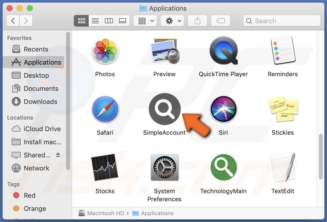Open Install mac... volume in sidebar
Image resolution: width=327 pixels, height=222 pixels.
click(x=34, y=142)
